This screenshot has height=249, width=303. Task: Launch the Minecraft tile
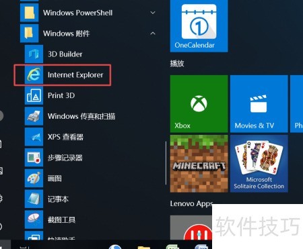point(199,164)
